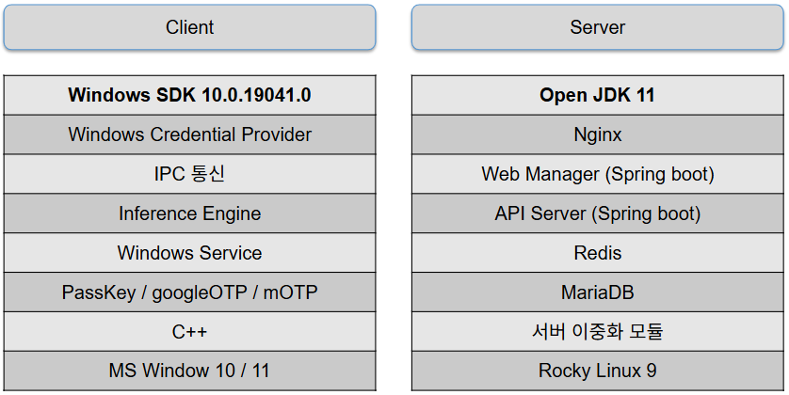The height and width of the screenshot is (395, 789).
Task: Select the Web Manager (Spring boot) row
Action: pyautogui.click(x=597, y=174)
